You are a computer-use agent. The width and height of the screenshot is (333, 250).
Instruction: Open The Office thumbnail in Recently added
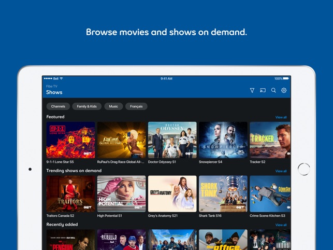pyautogui.click(x=223, y=240)
